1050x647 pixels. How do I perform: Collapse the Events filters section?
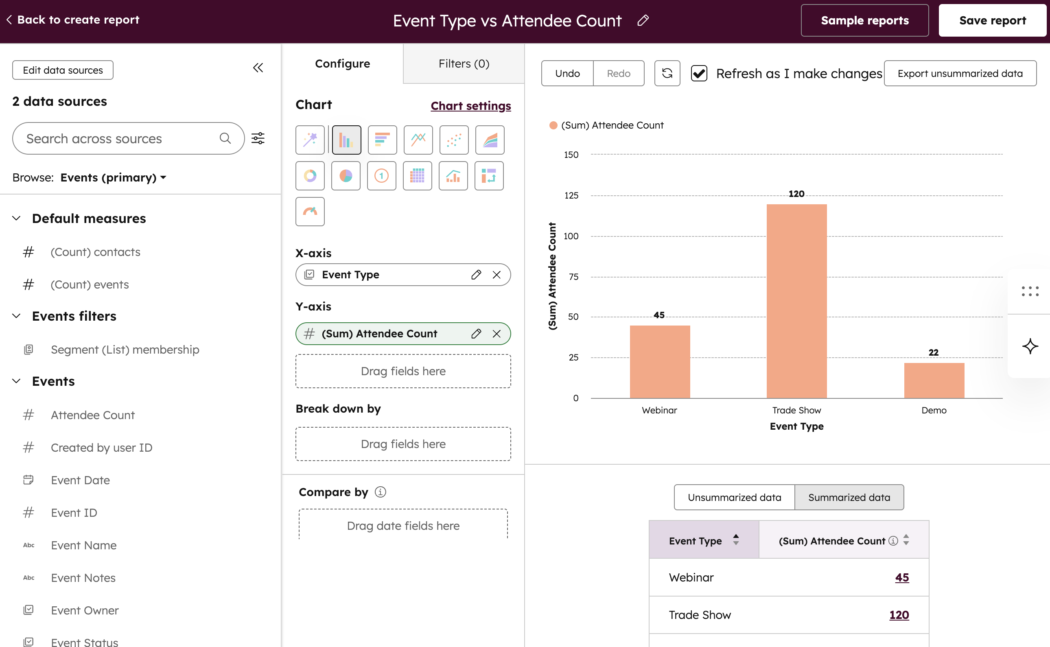(x=16, y=316)
